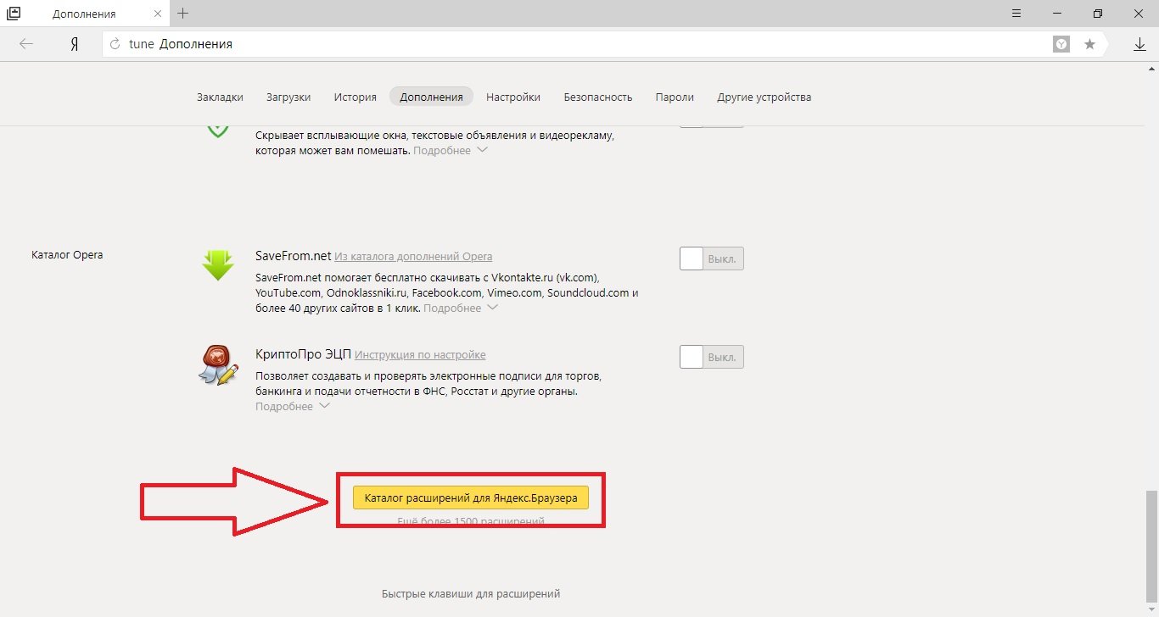
Task: Open the История tab
Action: 355,97
